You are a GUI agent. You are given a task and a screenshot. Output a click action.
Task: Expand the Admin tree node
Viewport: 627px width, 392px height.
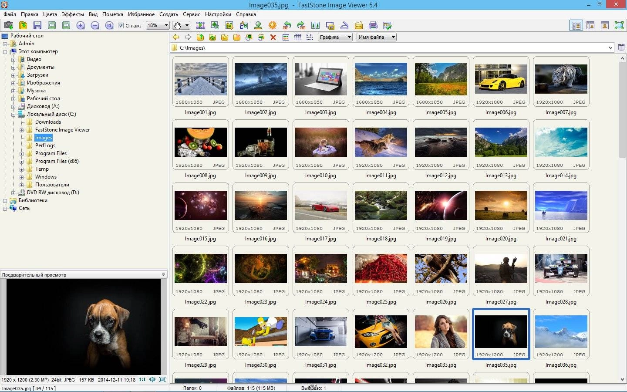click(5, 44)
